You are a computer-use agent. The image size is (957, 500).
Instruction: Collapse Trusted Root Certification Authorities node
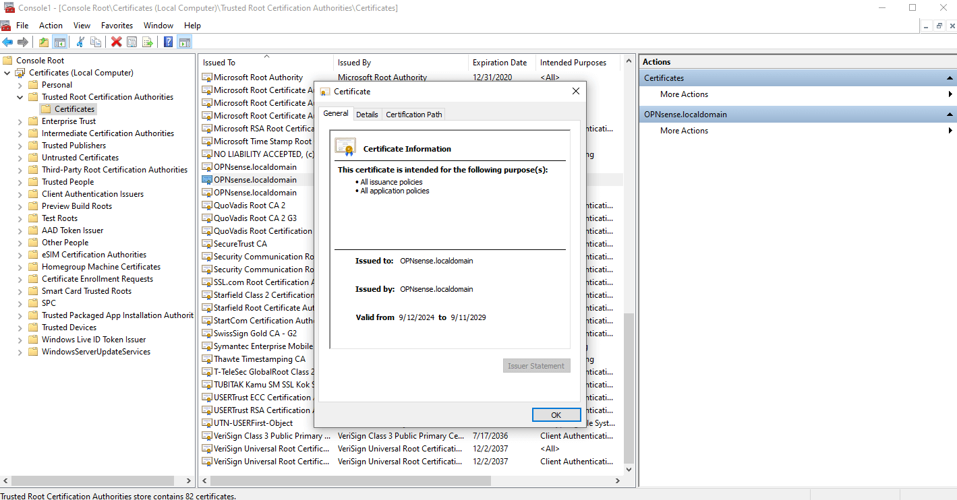pos(20,97)
